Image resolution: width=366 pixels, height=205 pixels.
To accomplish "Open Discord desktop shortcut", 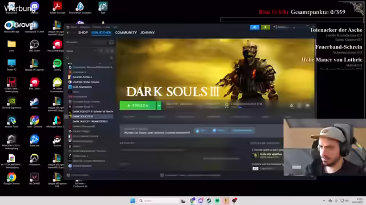I will pos(34,7).
